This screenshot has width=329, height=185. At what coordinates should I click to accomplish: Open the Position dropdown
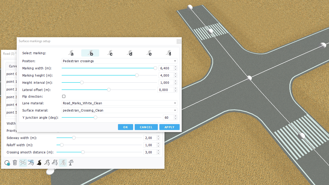coord(120,61)
